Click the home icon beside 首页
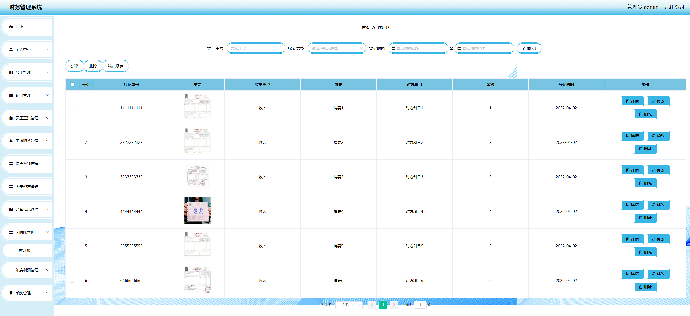This screenshot has height=316, width=690. (11, 27)
